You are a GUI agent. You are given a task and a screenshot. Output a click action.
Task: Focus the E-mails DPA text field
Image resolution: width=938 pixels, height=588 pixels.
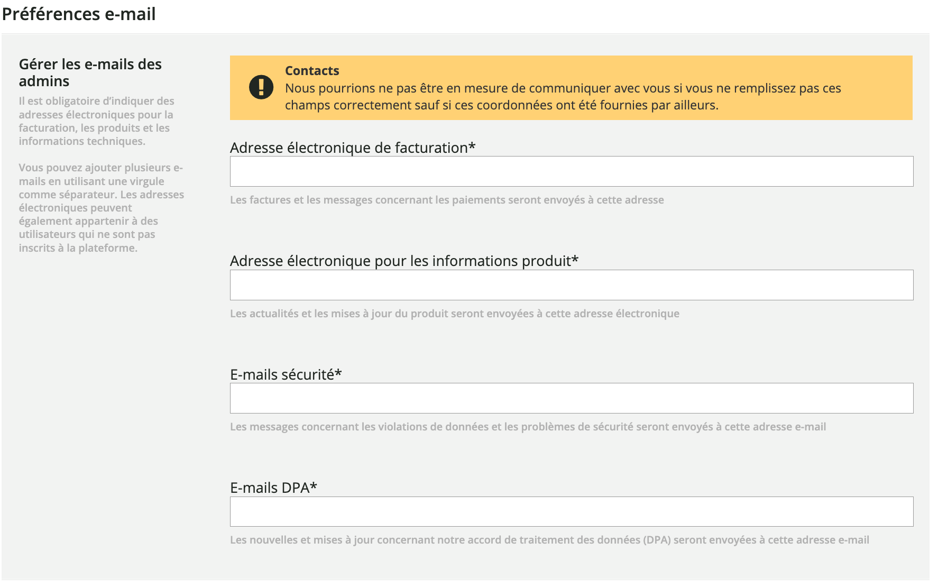coord(571,511)
